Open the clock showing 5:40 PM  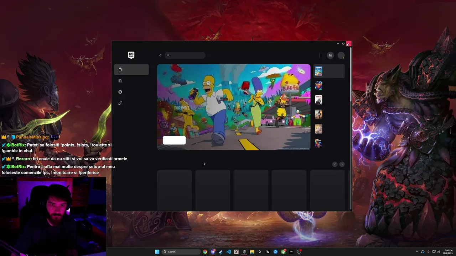pyautogui.click(x=448, y=252)
